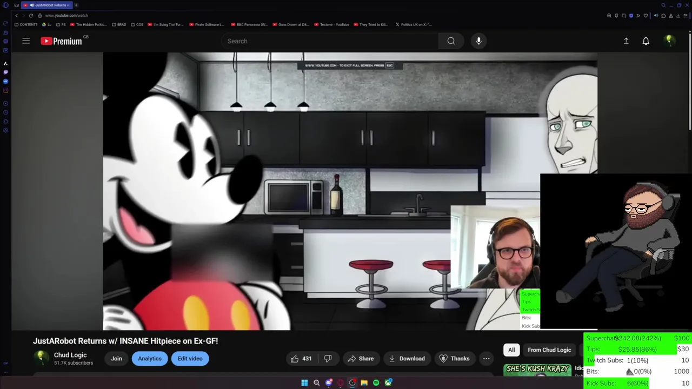692x389 pixels.
Task: Open the PS bookmark folder
Action: (61, 24)
